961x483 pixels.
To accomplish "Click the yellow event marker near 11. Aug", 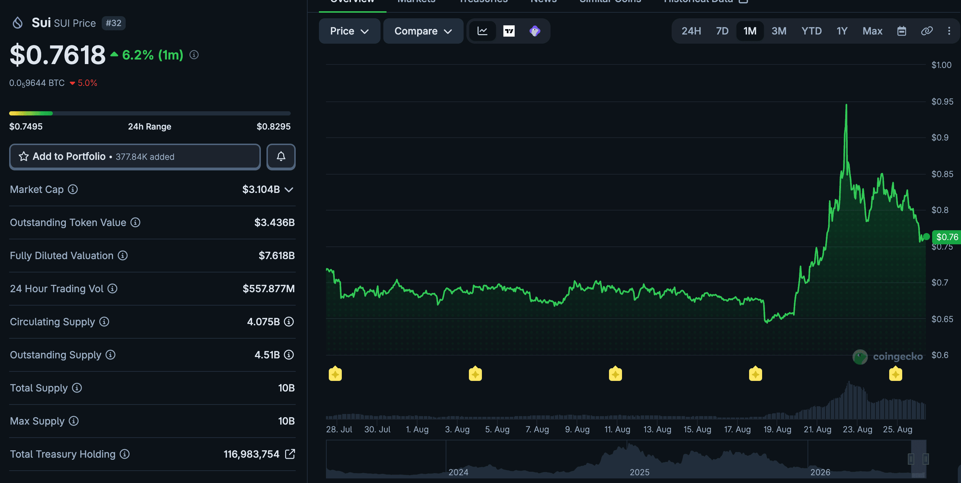I will tap(615, 374).
